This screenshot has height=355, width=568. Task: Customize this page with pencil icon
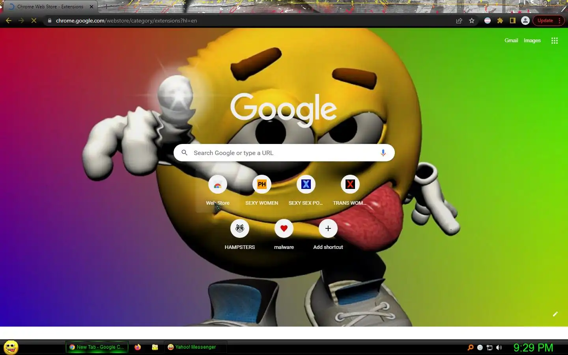tap(555, 314)
